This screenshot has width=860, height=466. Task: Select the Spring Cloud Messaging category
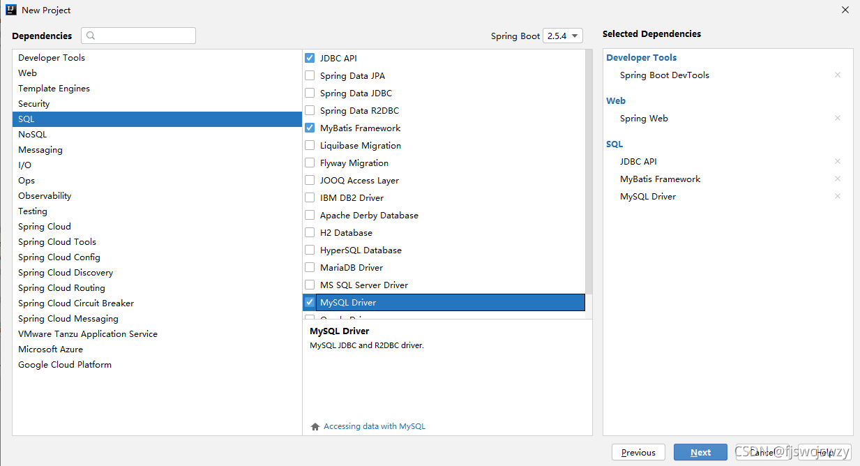(157, 318)
